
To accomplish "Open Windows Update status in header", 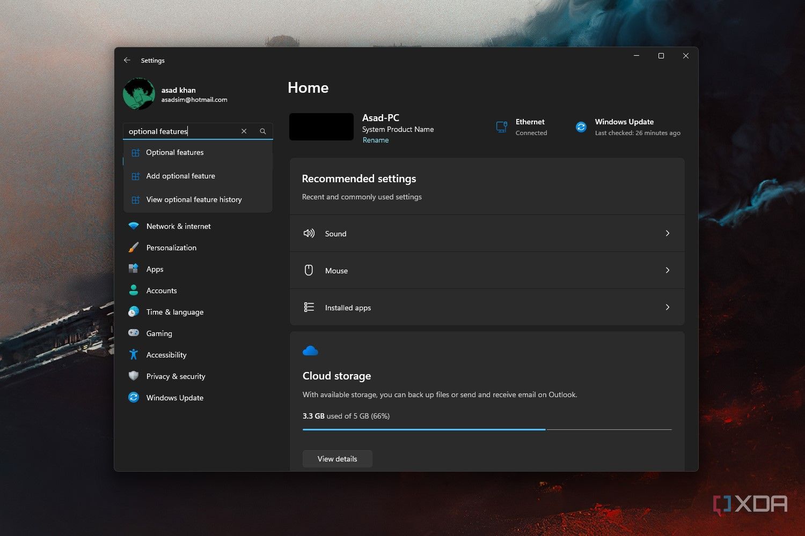I will (628, 127).
